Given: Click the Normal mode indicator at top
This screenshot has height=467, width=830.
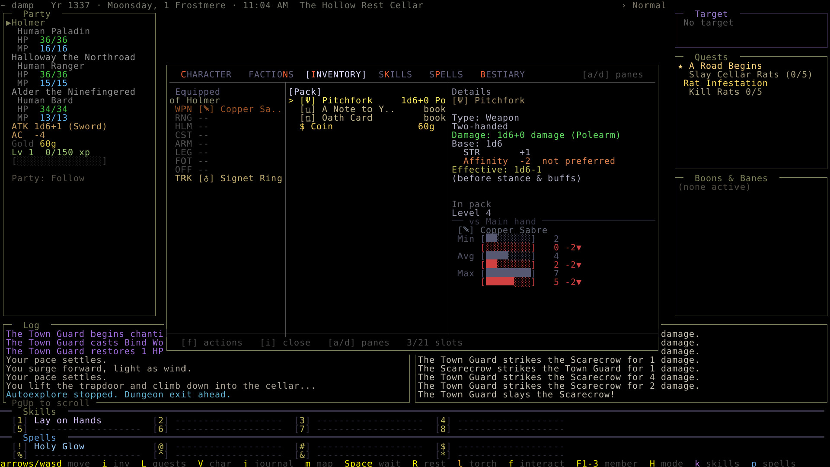Looking at the screenshot, I should pos(649,5).
